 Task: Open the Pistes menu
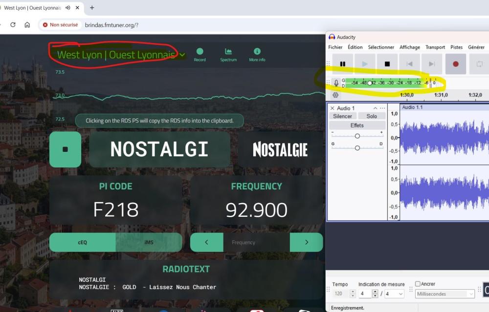[x=457, y=47]
